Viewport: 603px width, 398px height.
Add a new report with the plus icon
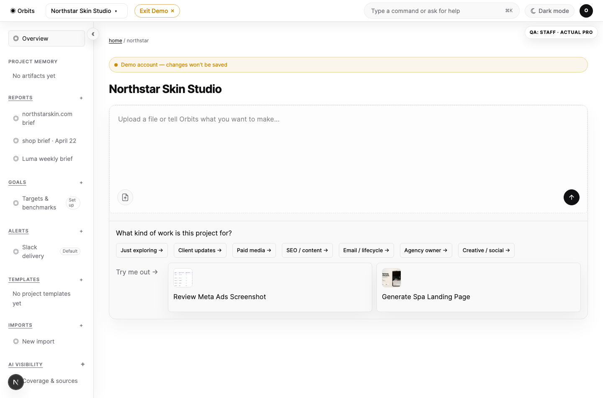click(81, 98)
